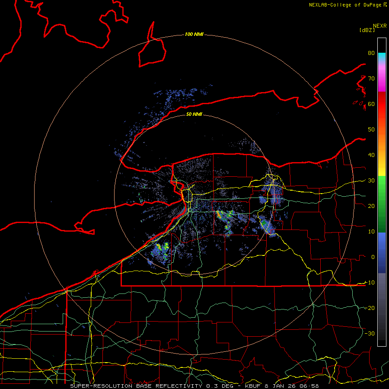Click the 40 tick label on dBZ scale

[371, 155]
